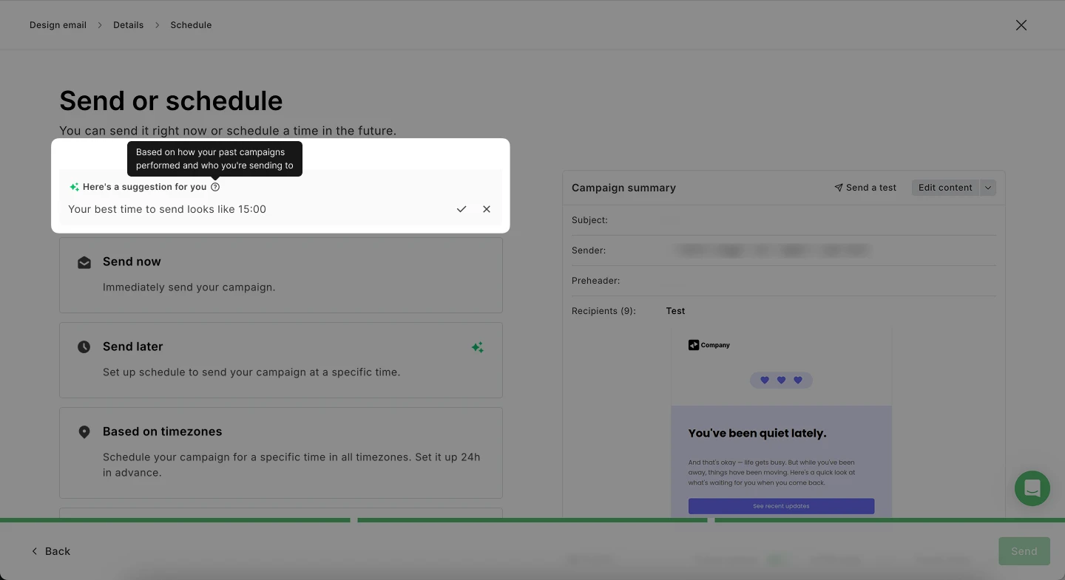Click the sparkle icon beside suggestion heading
The image size is (1065, 580).
74,187
